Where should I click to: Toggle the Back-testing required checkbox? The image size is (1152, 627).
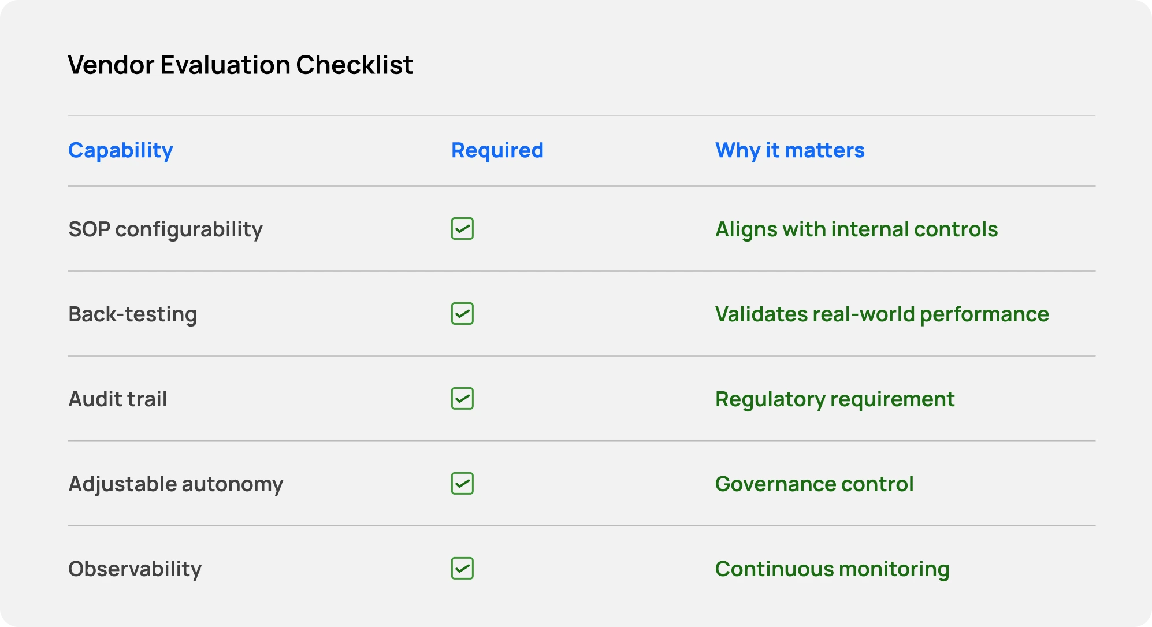[462, 314]
